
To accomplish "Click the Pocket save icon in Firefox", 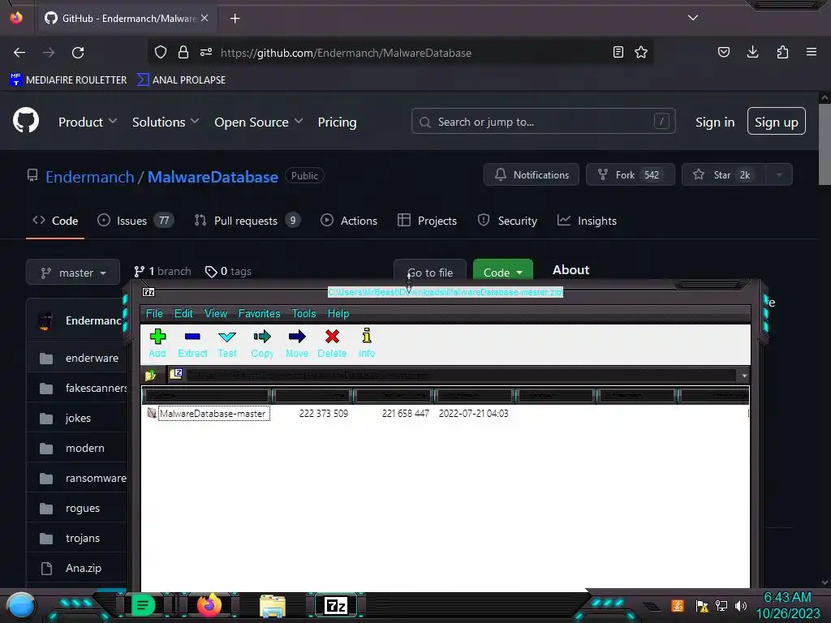I will 723,52.
